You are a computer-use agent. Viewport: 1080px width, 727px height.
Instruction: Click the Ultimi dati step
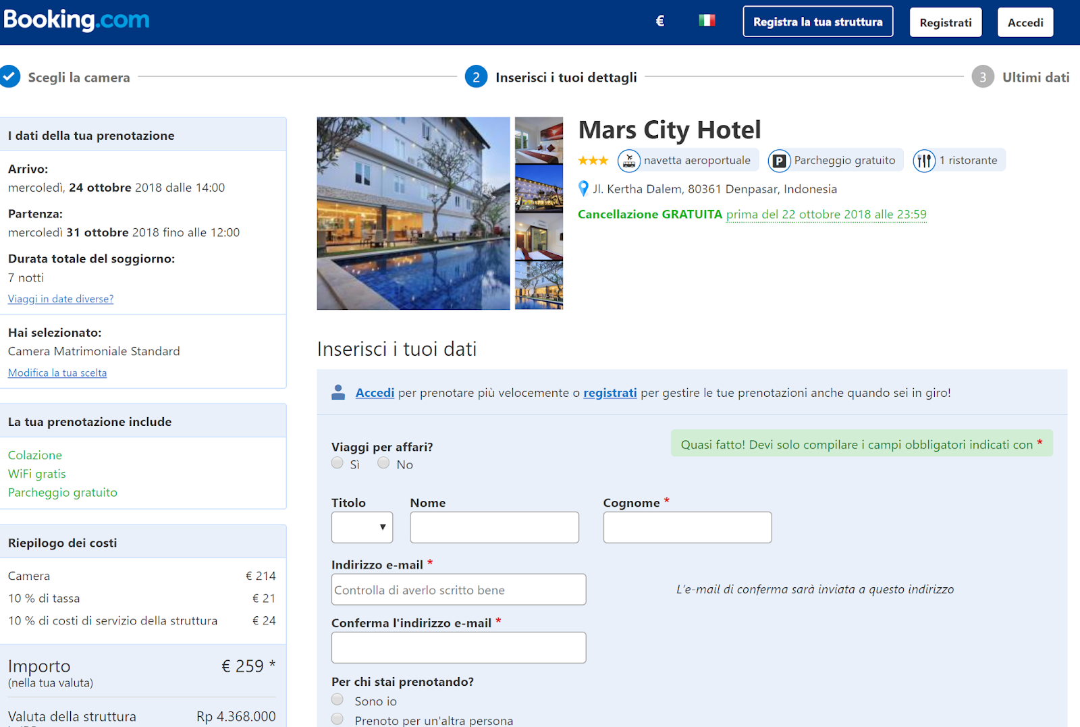tap(1036, 78)
